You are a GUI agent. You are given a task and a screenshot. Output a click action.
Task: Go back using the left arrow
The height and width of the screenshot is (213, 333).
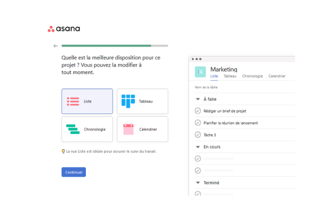56,46
